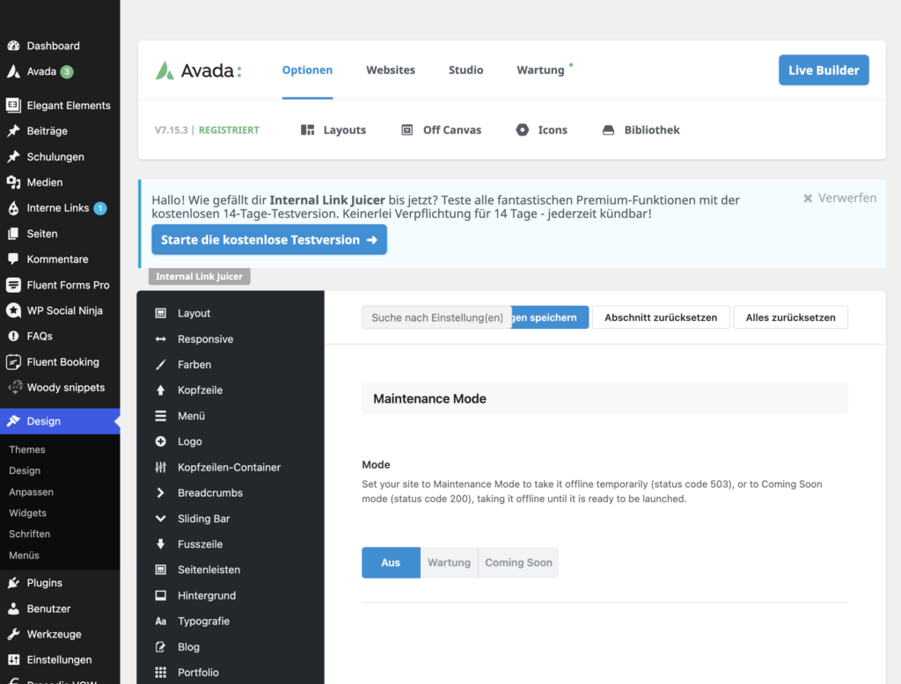
Task: Open the Themes submenu item
Action: [27, 449]
